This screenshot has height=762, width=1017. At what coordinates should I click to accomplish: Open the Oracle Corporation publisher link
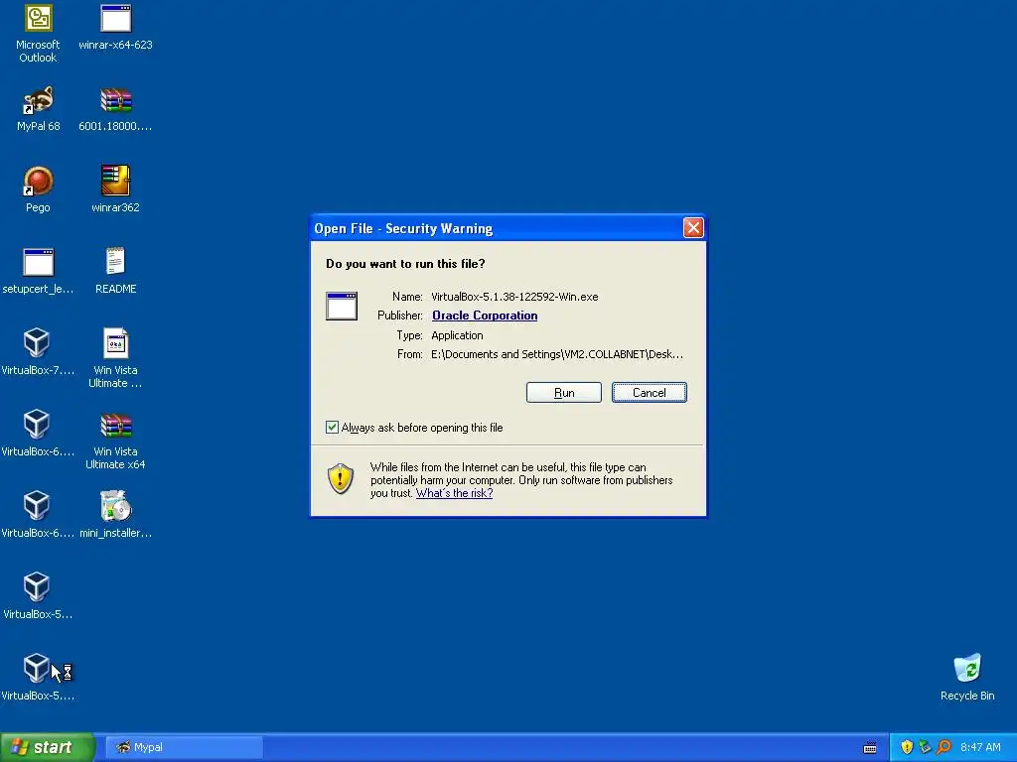485,316
